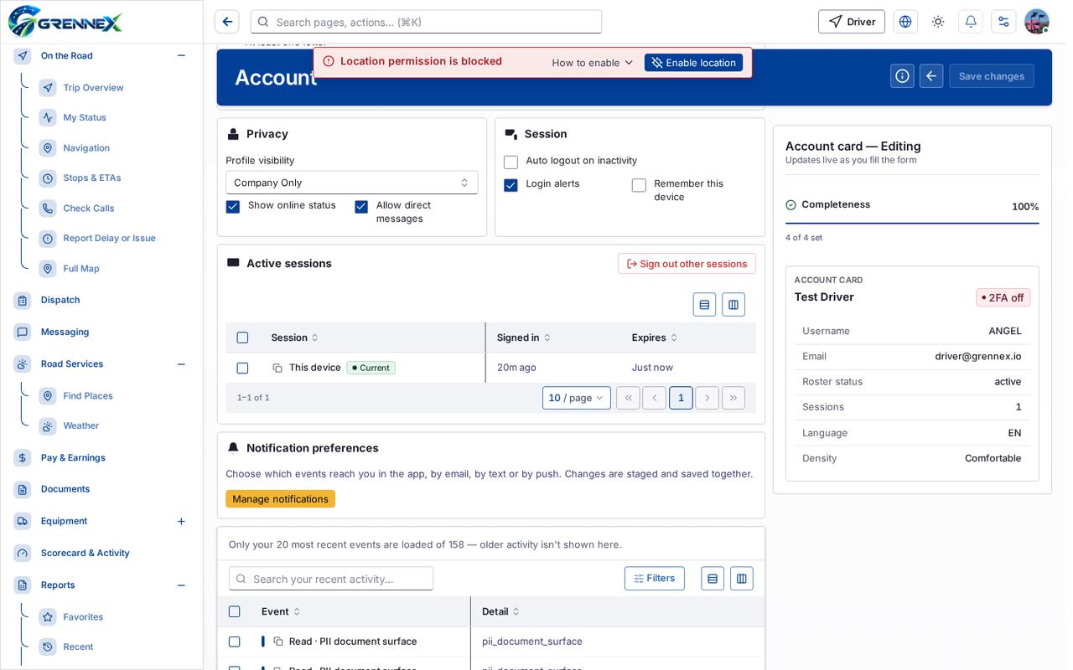Uncheck Allow direct messages

click(361, 206)
